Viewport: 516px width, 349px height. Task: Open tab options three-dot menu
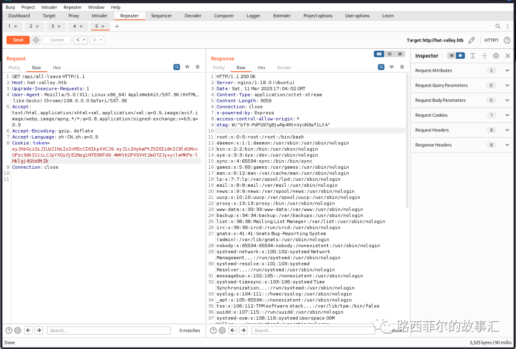pos(508,26)
